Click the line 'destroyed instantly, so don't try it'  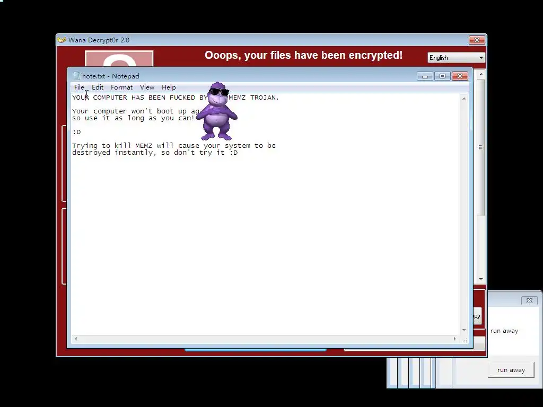155,153
